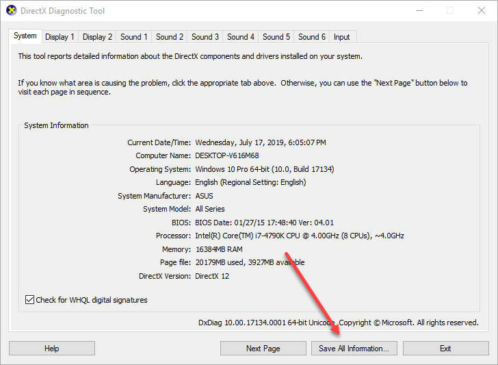Switch to the Sound 2 tab
The height and width of the screenshot is (365, 498).
(x=169, y=37)
